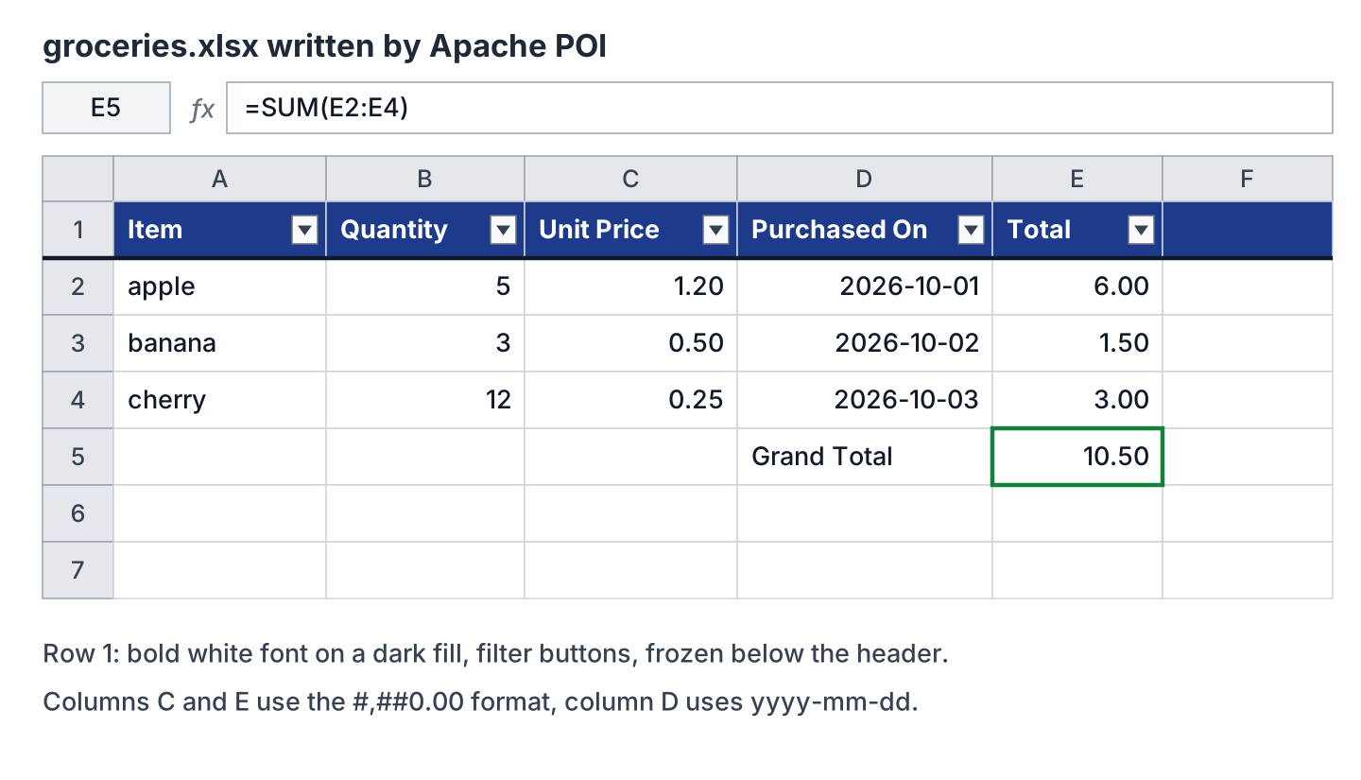Select the cell containing cherry
1361x780 pixels.
click(x=219, y=400)
